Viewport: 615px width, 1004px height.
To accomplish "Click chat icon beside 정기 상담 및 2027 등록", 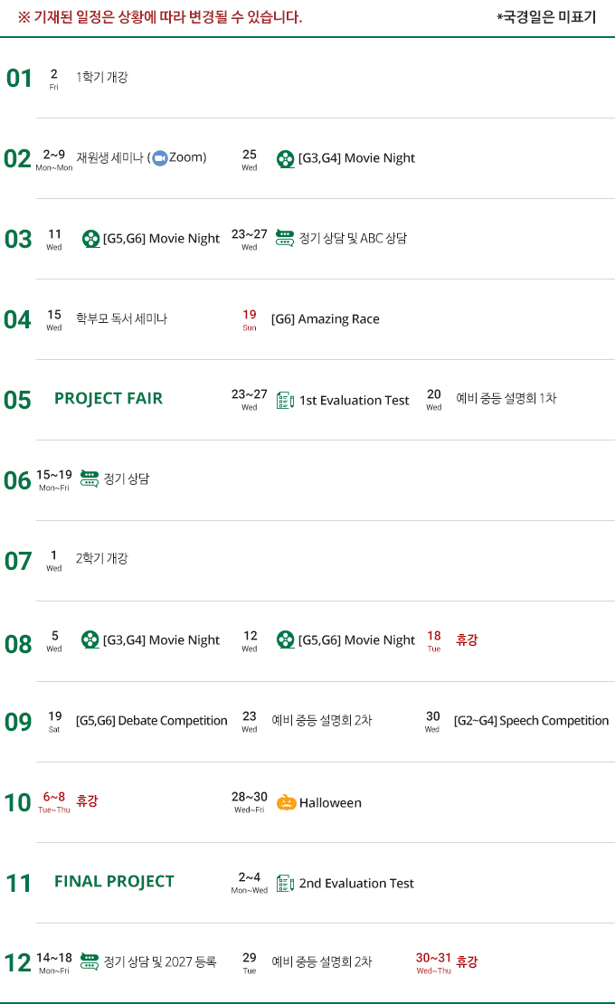I will point(90,961).
